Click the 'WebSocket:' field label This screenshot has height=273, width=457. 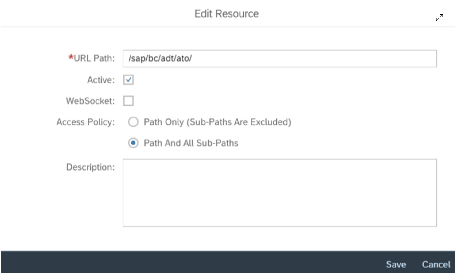click(90, 101)
